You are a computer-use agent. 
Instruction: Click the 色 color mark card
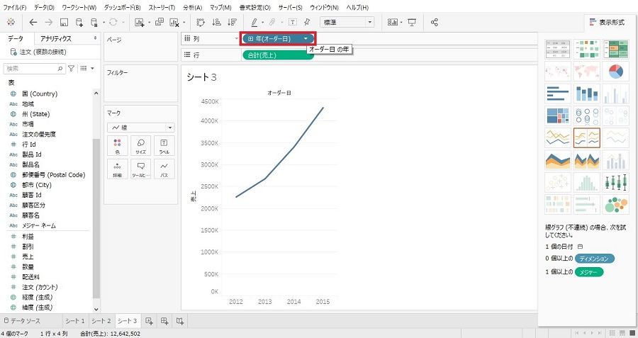(116, 146)
